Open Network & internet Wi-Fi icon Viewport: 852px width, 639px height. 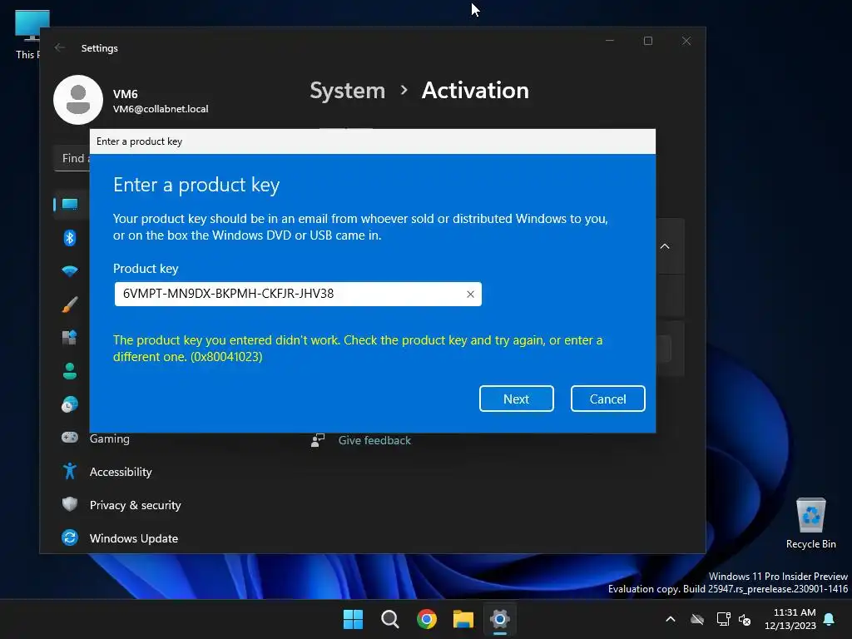tap(70, 270)
